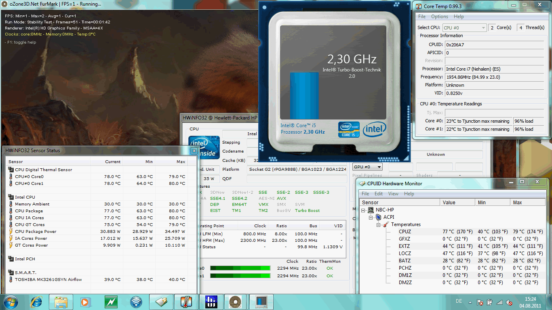Image resolution: width=552 pixels, height=310 pixels.
Task: Select the LOCZ temperature row
Action: [x=452, y=253]
